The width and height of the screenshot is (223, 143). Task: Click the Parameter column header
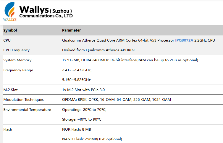72,30
